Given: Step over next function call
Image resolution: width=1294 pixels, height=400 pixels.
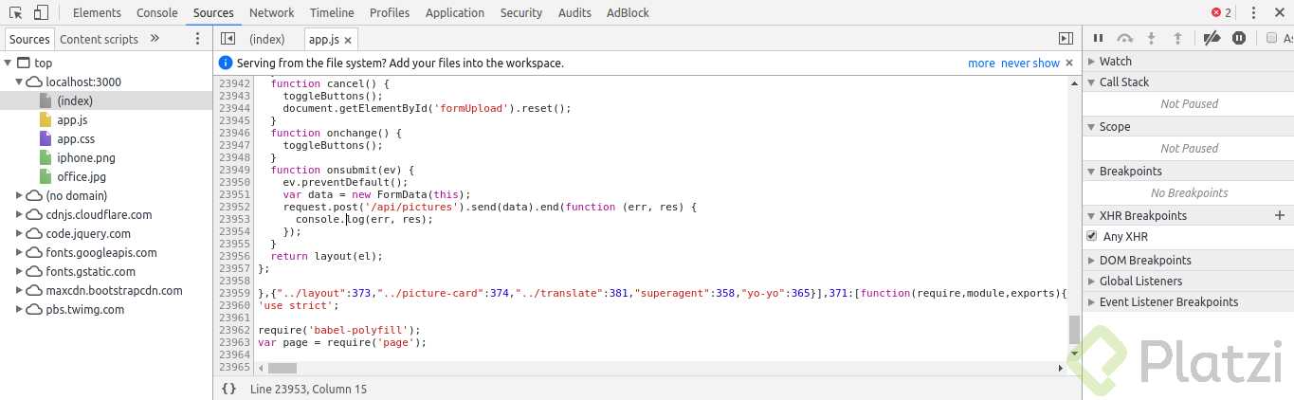Looking at the screenshot, I should click(1125, 39).
